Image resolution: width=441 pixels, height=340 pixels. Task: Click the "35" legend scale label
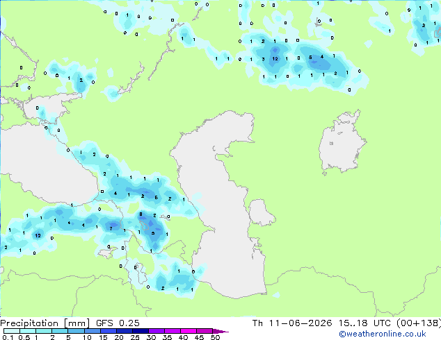point(167,337)
